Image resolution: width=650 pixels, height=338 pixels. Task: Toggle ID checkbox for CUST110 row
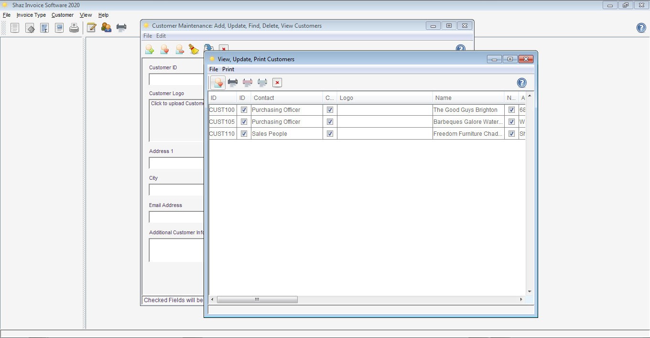(244, 133)
